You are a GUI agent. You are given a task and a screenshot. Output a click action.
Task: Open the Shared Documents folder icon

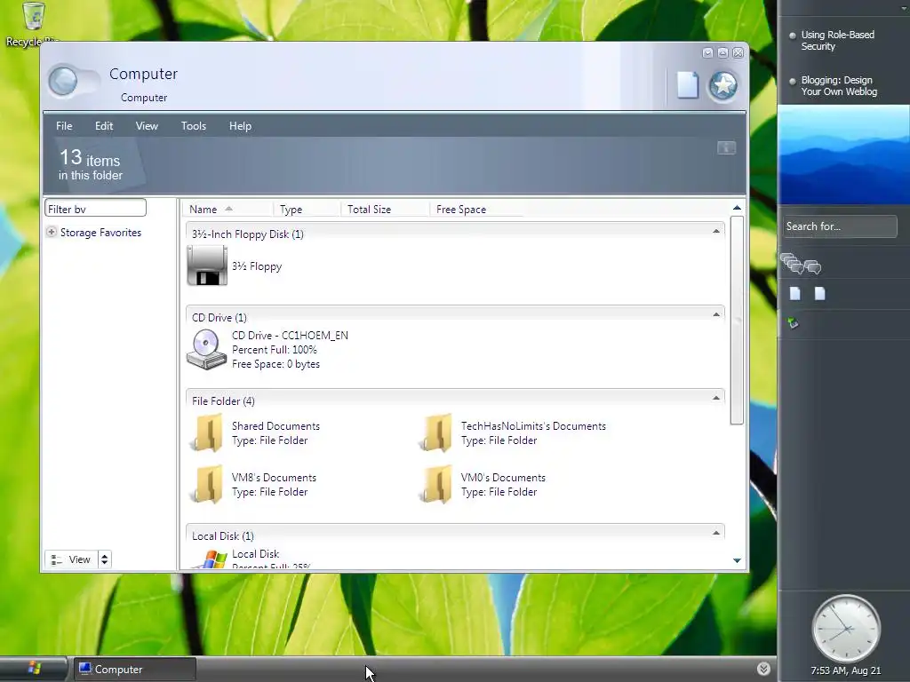tap(207, 432)
